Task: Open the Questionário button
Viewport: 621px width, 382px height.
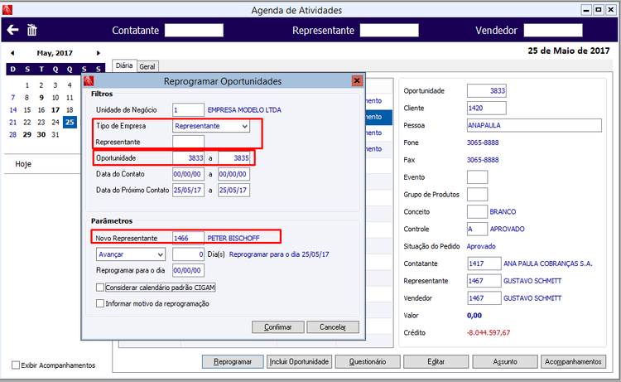Action: (368, 361)
